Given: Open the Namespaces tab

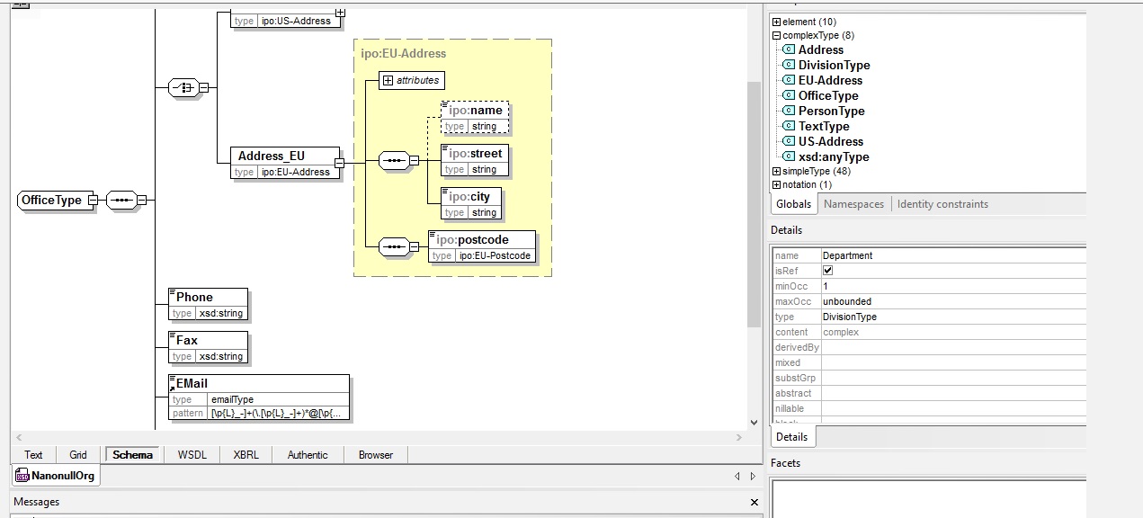Looking at the screenshot, I should (x=853, y=204).
